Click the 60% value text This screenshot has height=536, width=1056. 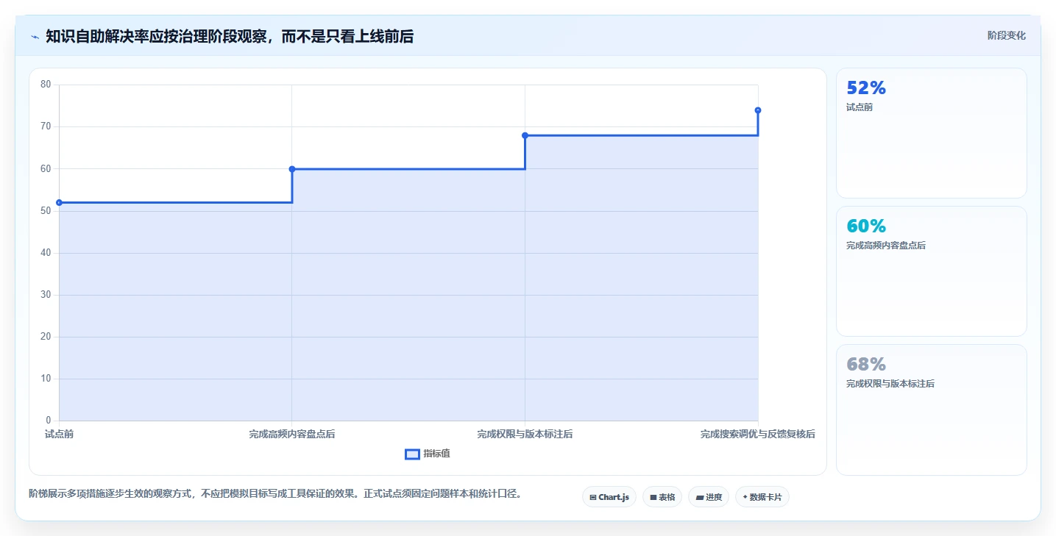click(x=866, y=226)
